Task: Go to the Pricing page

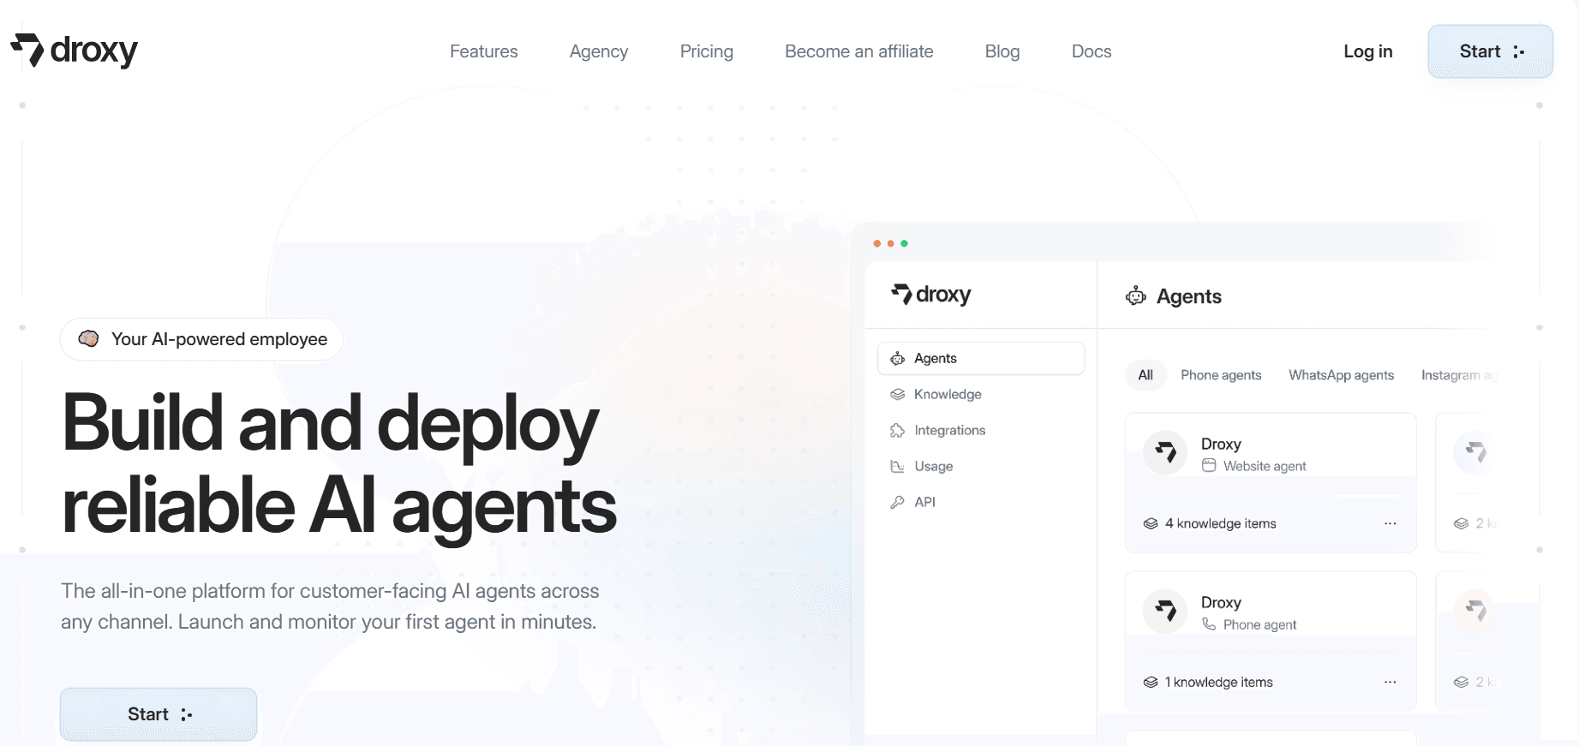Action: click(x=707, y=51)
